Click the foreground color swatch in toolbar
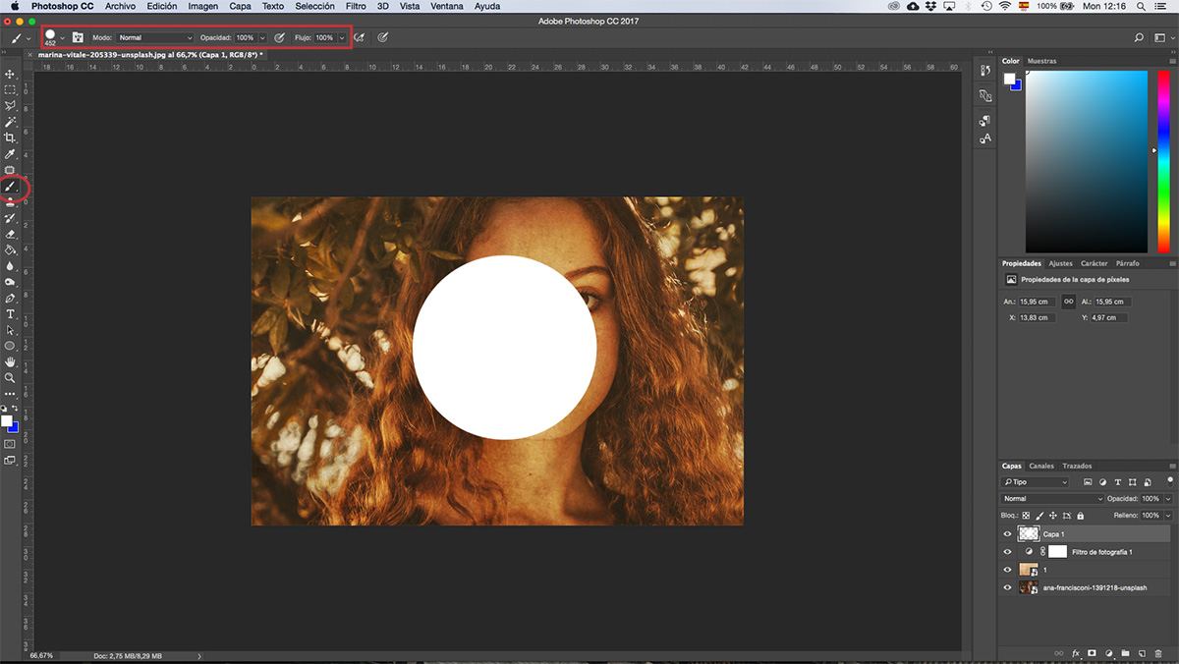 [7, 420]
